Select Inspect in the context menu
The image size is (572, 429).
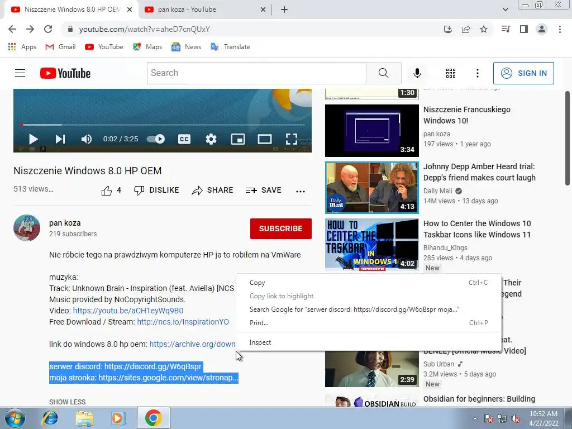369,342
